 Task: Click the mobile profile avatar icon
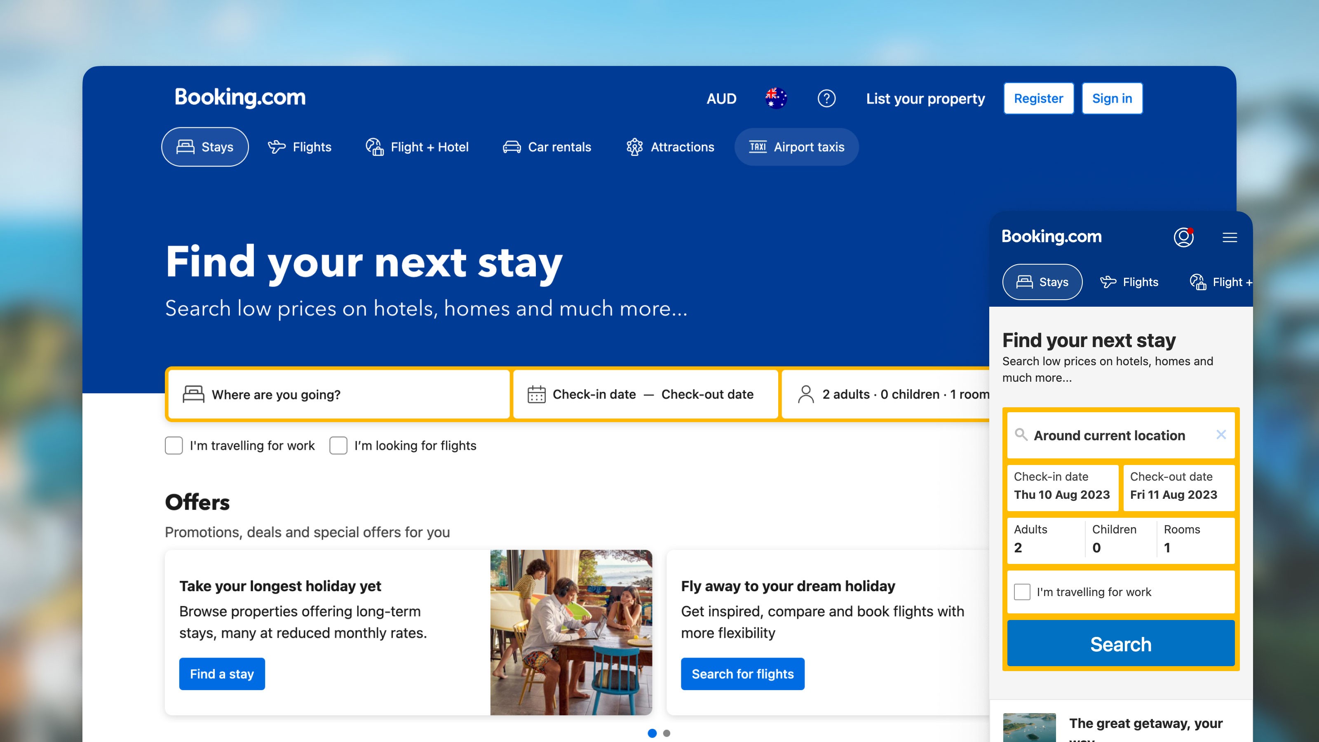point(1183,237)
